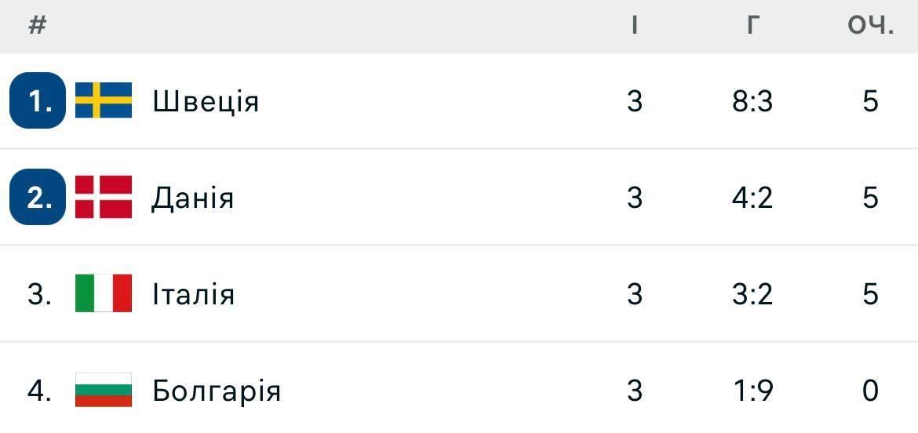
Task: Click the Denmark flag icon
Action: [x=104, y=197]
